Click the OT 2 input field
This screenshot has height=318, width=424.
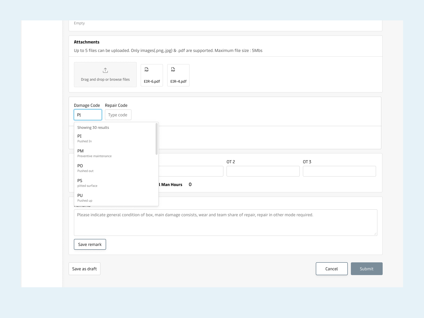click(x=263, y=171)
